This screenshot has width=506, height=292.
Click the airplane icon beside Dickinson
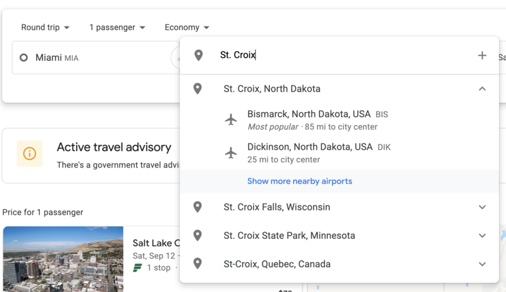(x=231, y=152)
